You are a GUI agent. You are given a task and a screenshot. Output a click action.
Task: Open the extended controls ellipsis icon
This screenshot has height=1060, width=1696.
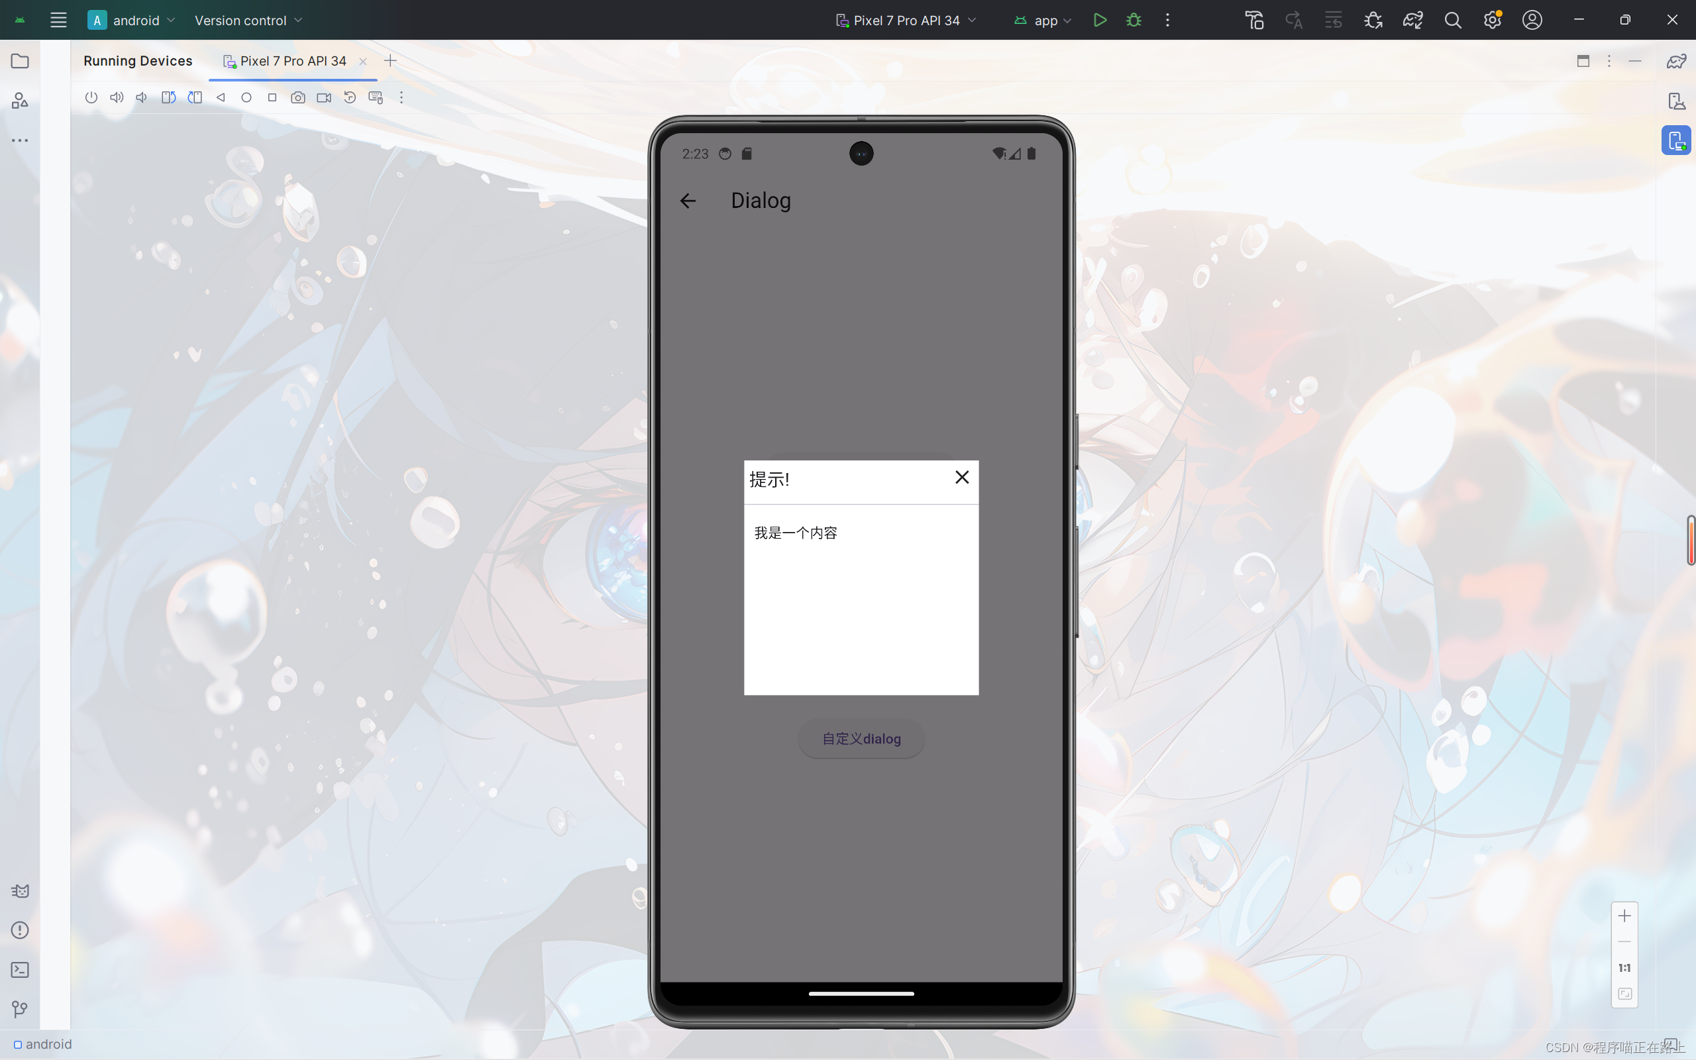(x=401, y=97)
